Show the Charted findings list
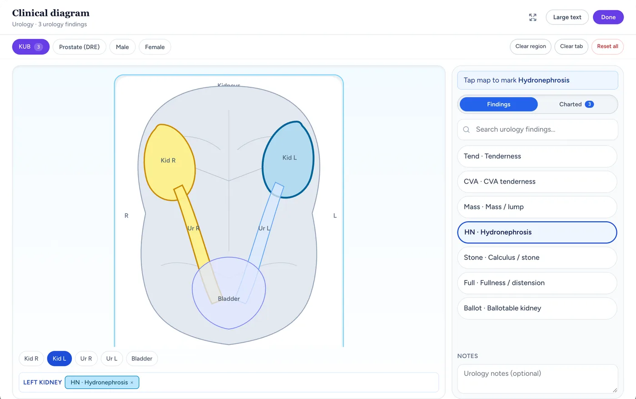636x399 pixels. point(576,104)
